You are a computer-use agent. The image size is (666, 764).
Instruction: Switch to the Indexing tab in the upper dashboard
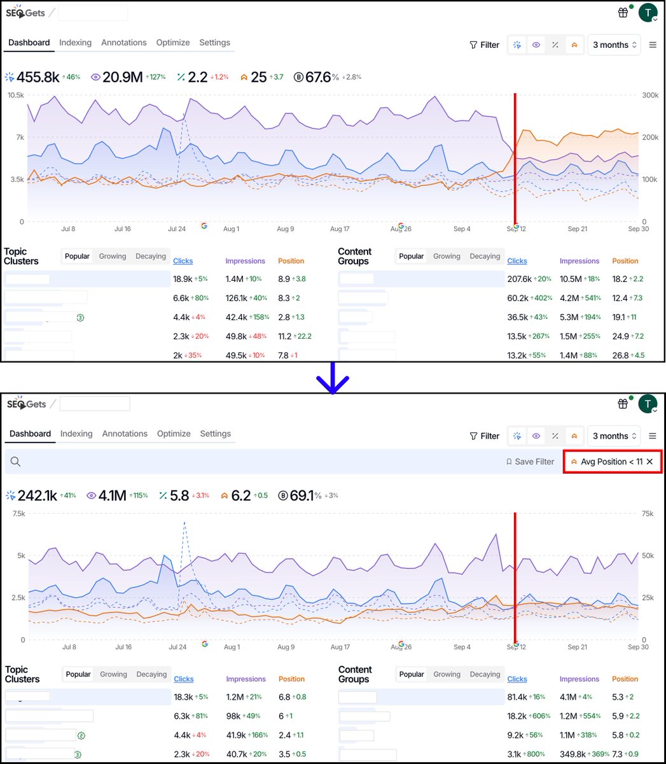[75, 43]
